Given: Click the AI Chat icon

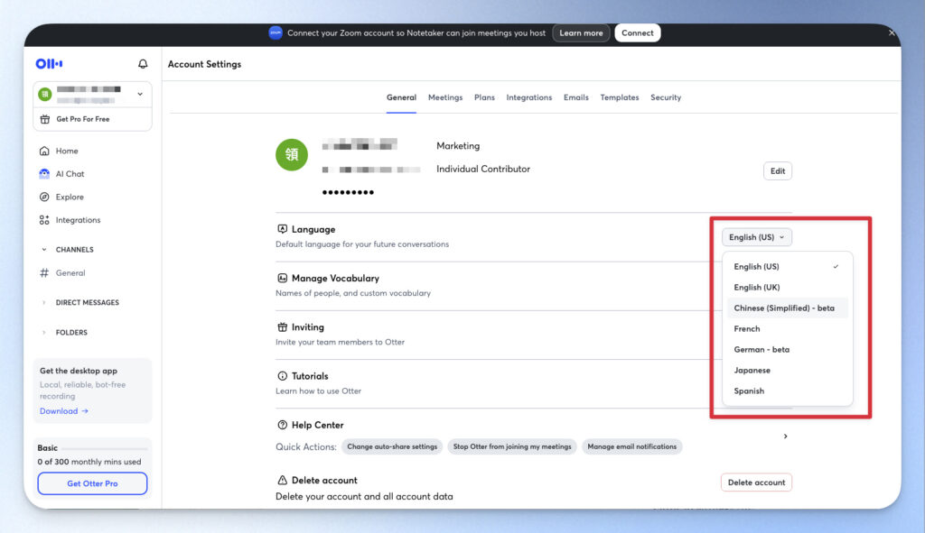Looking at the screenshot, I should coord(44,174).
